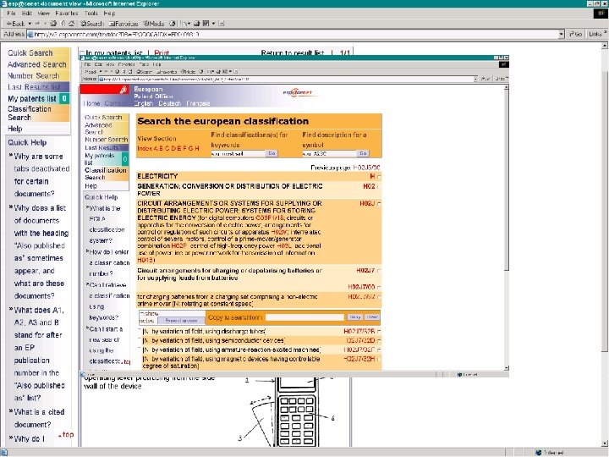Click the Discuss icon in outer toolbar
This screenshot has width=609, height=457.
222,24
